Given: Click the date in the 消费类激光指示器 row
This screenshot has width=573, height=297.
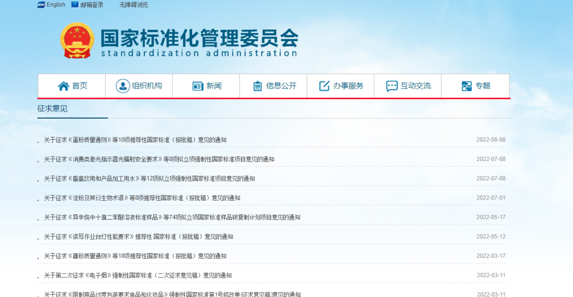Looking at the screenshot, I should [x=491, y=159].
